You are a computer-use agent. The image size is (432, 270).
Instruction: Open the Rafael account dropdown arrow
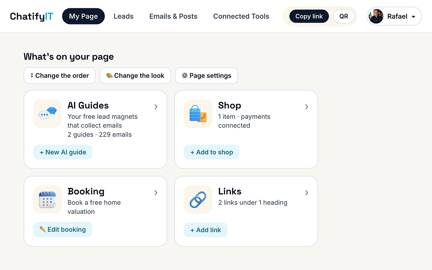(x=413, y=17)
